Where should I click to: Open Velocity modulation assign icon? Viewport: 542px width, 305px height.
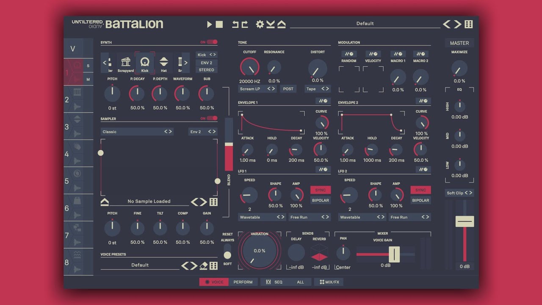pyautogui.click(x=373, y=54)
